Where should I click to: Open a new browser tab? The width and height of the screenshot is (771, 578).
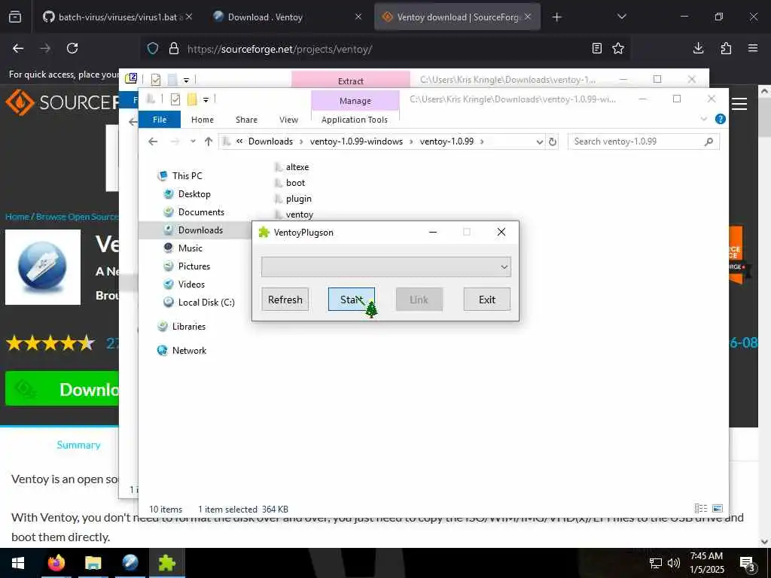pos(556,17)
